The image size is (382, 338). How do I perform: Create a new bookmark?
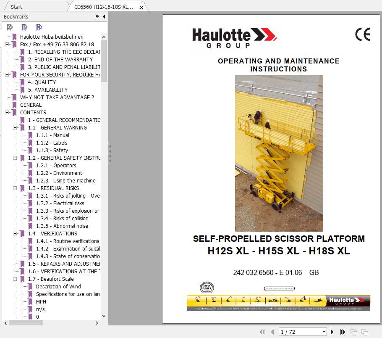tap(24, 27)
